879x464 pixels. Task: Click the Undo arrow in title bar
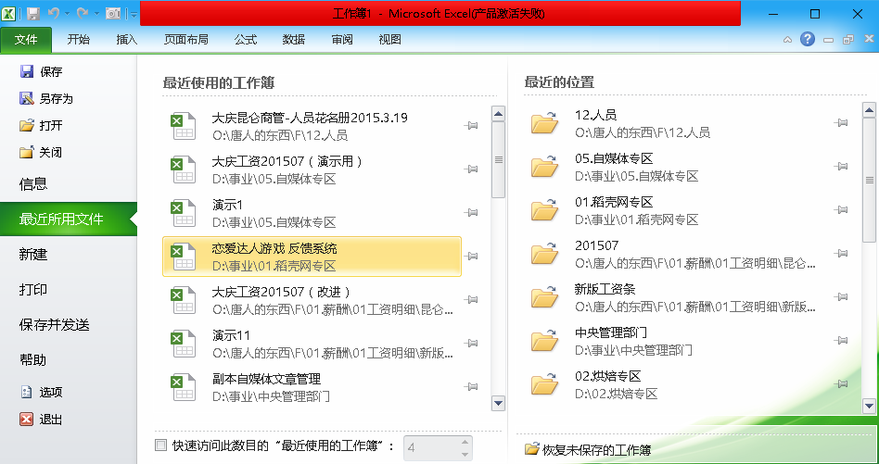53,13
